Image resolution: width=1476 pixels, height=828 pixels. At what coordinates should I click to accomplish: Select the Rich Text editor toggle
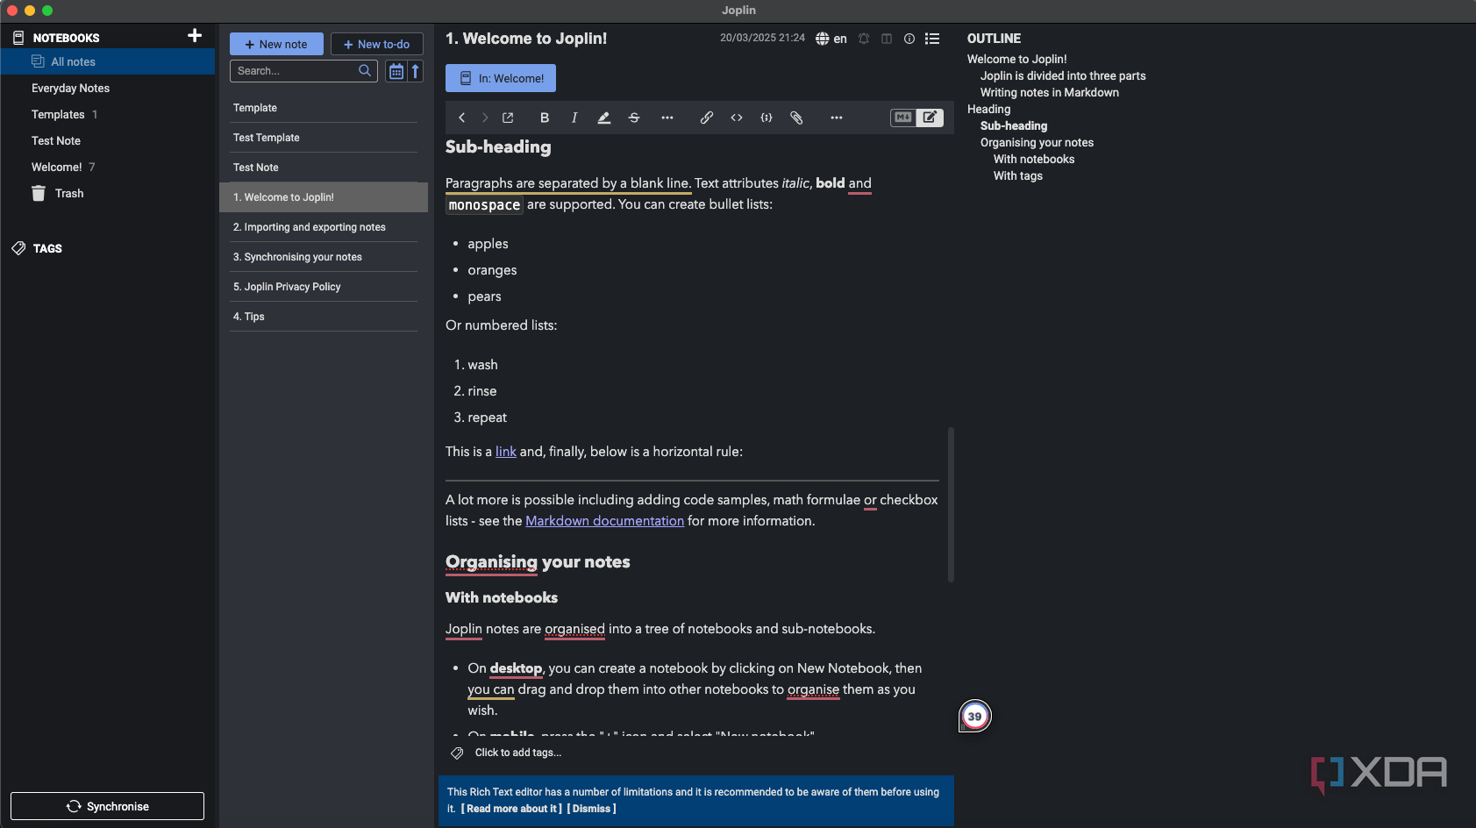pyautogui.click(x=930, y=118)
